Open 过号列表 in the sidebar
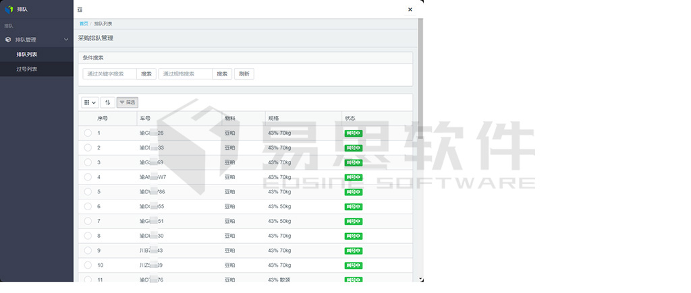This screenshot has width=691, height=293. click(27, 69)
